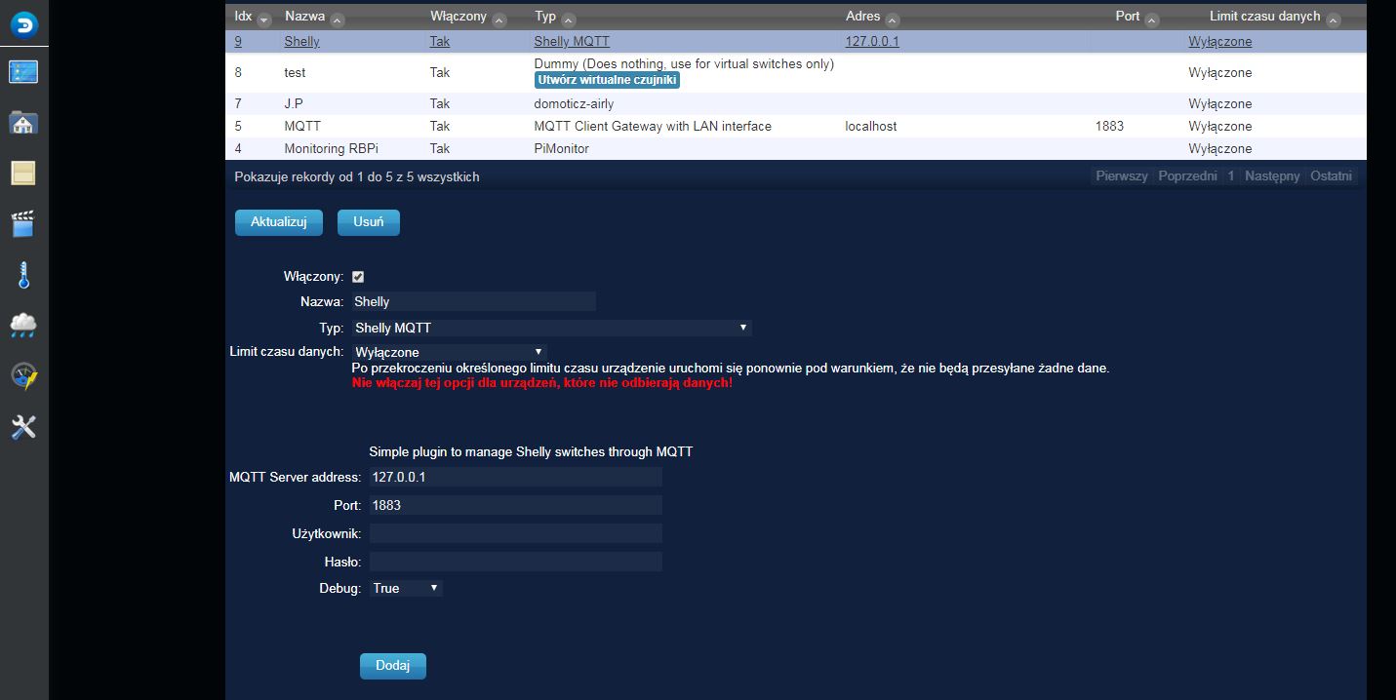This screenshot has height=700, width=1396.
Task: Click the 1883 port cell in table
Action: [1109, 126]
